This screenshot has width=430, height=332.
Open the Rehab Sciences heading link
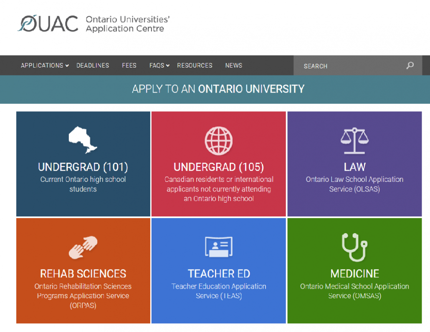pos(83,274)
